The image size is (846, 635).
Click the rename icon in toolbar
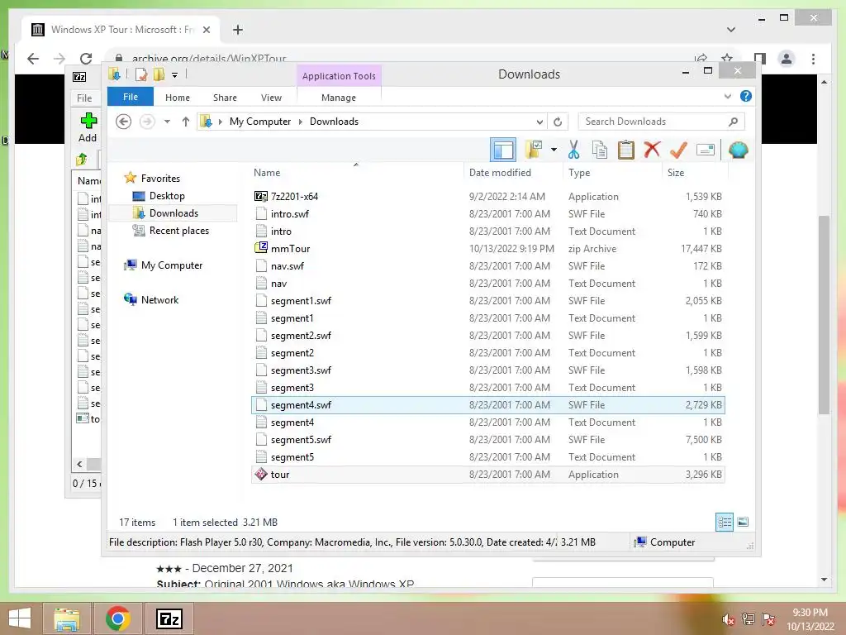[706, 150]
